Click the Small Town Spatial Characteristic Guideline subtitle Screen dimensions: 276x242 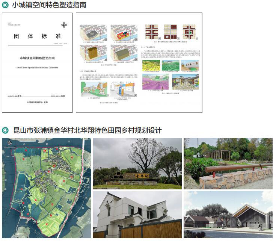tap(37, 68)
